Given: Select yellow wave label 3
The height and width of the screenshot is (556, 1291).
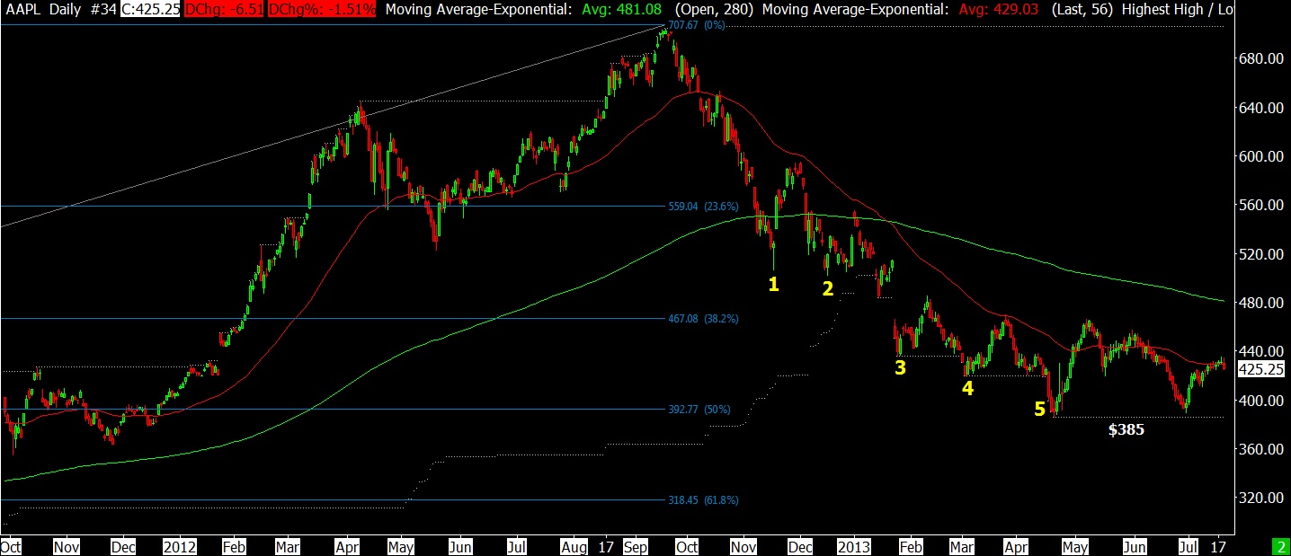Looking at the screenshot, I should click(x=900, y=367).
